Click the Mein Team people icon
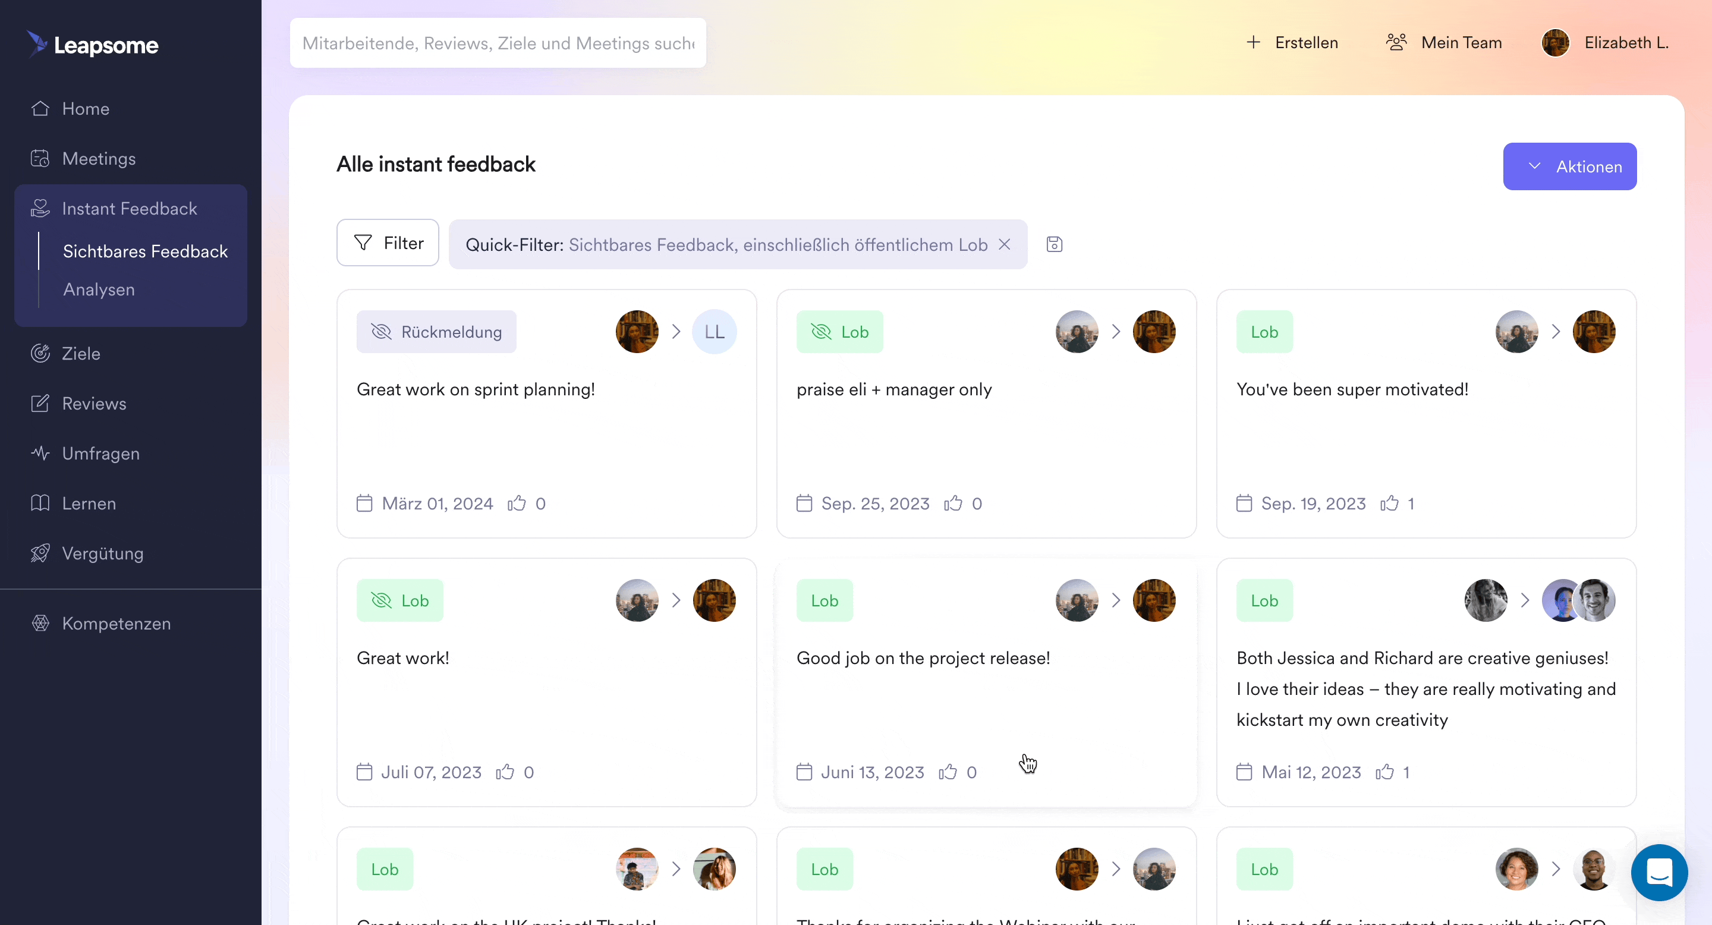This screenshot has height=925, width=1712. click(1396, 43)
